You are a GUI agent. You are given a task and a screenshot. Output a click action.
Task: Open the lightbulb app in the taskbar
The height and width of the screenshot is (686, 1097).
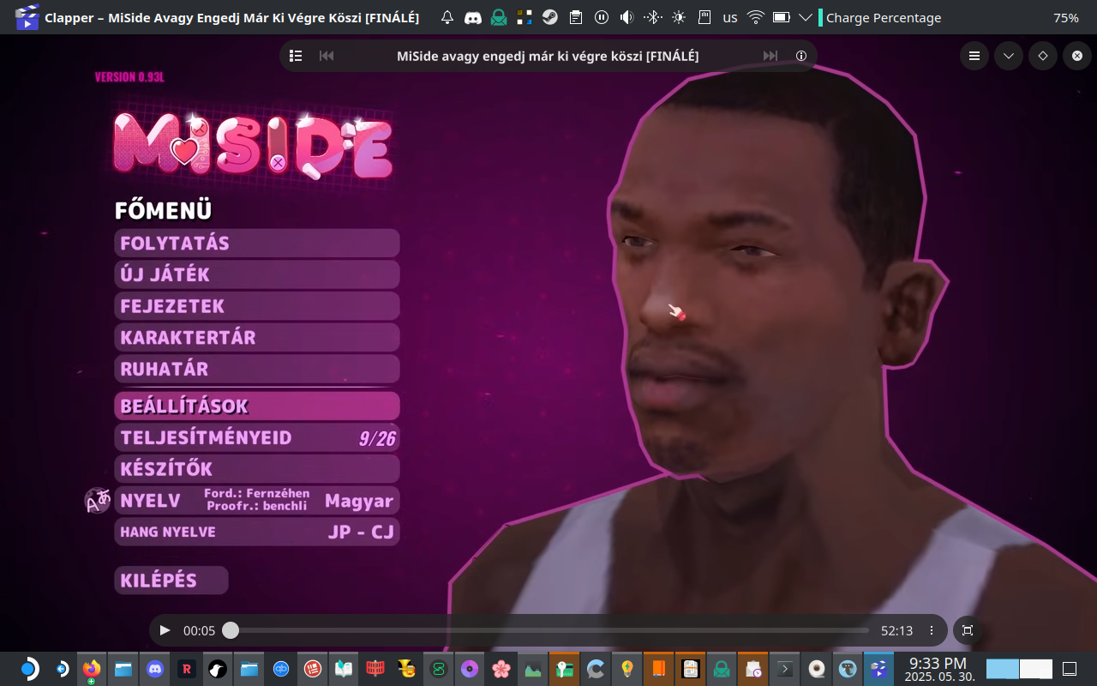point(627,669)
